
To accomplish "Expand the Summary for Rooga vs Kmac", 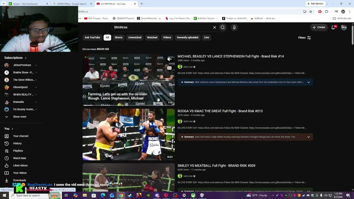I will (x=309, y=137).
